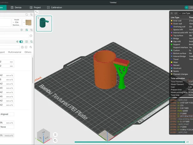The height and width of the screenshot is (145, 193).
Task: Click the save preset floppy icon
Action: [22, 47]
